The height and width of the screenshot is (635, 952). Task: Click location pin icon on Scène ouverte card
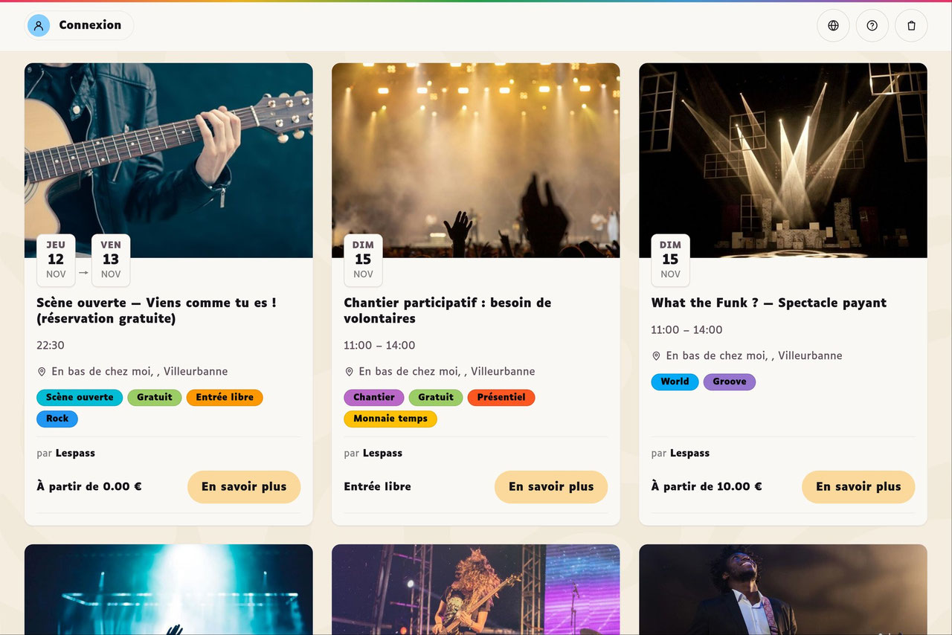point(42,372)
